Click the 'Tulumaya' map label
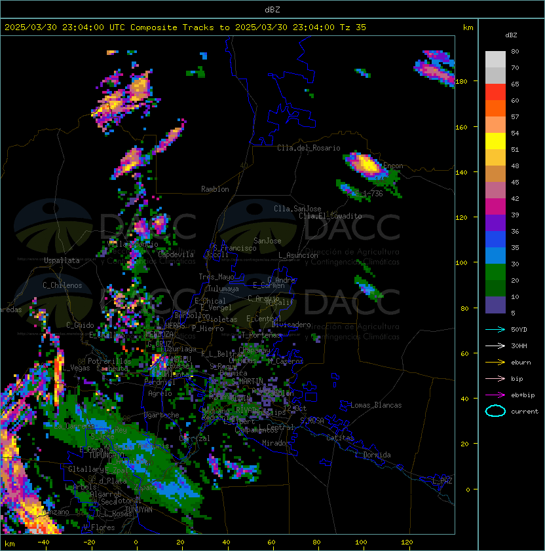The height and width of the screenshot is (551, 545). [223, 289]
